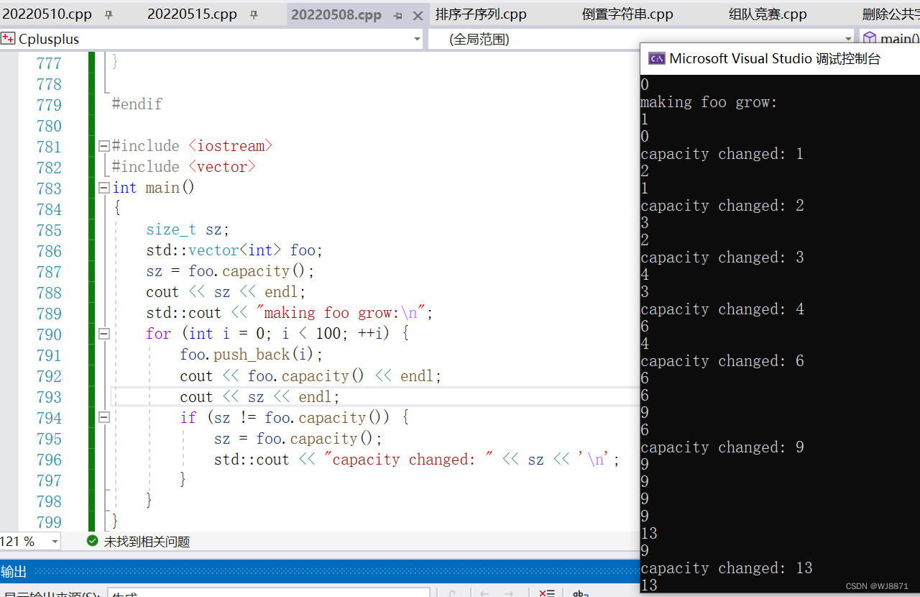
Task: Unpin the 20220515.cpp tab
Action: pos(253,14)
